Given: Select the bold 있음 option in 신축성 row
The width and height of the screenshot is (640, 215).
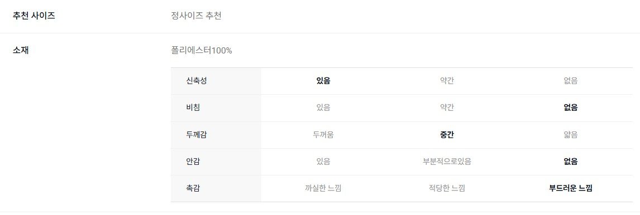Looking at the screenshot, I should (323, 81).
